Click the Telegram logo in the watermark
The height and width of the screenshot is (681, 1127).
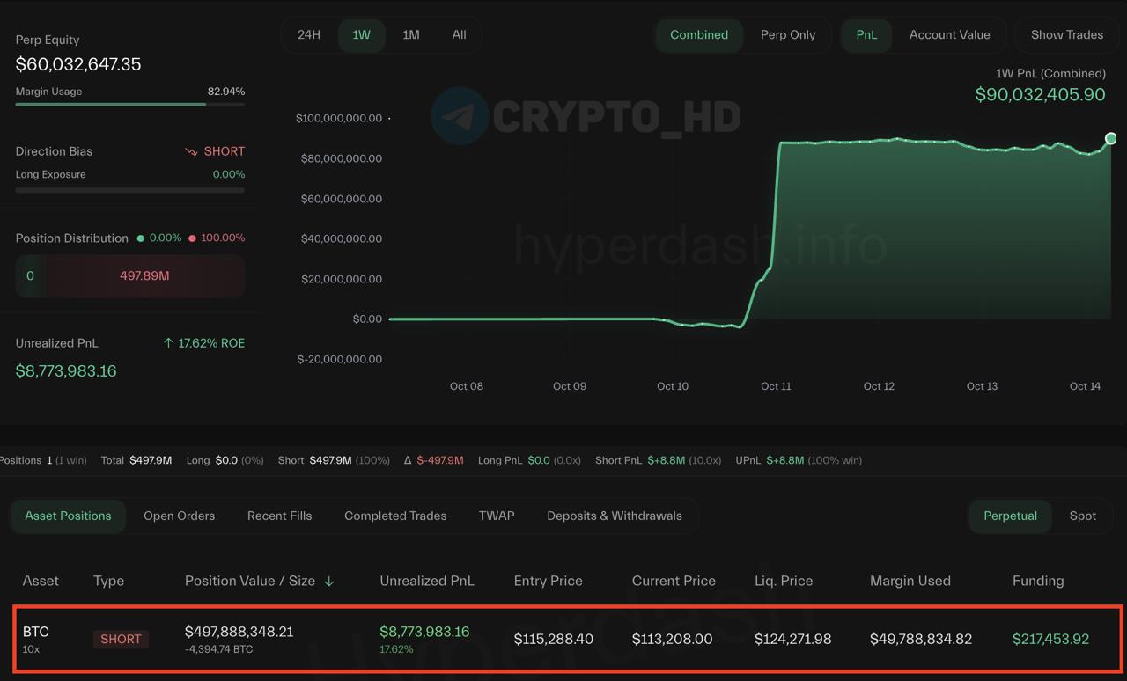tap(460, 116)
